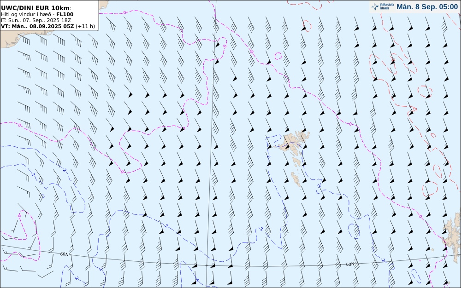Click the right '60N' latitude label
This screenshot has width=461, height=288.
(350, 264)
